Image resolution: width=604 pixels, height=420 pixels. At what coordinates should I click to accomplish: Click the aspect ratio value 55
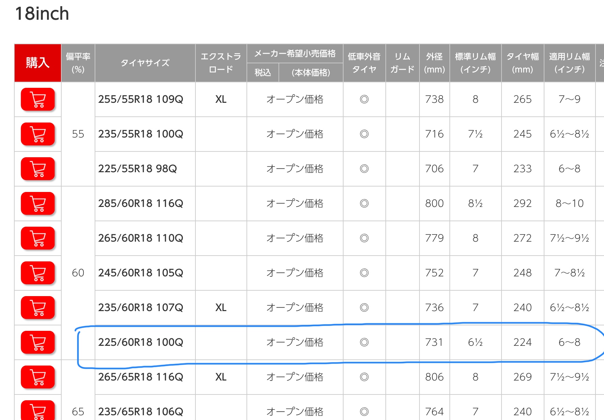pyautogui.click(x=78, y=134)
